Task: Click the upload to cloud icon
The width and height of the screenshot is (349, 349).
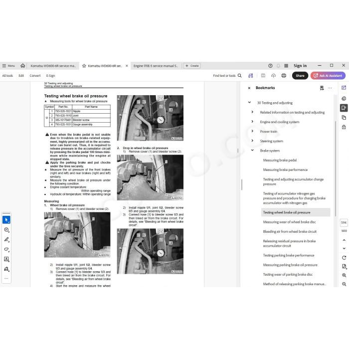Action: pos(274,76)
